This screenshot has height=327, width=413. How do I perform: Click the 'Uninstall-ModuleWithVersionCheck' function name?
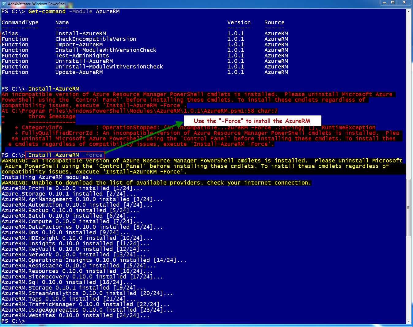coord(109,67)
